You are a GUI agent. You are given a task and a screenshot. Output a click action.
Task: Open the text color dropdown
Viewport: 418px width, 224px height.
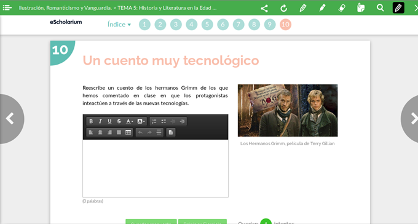tap(130, 121)
